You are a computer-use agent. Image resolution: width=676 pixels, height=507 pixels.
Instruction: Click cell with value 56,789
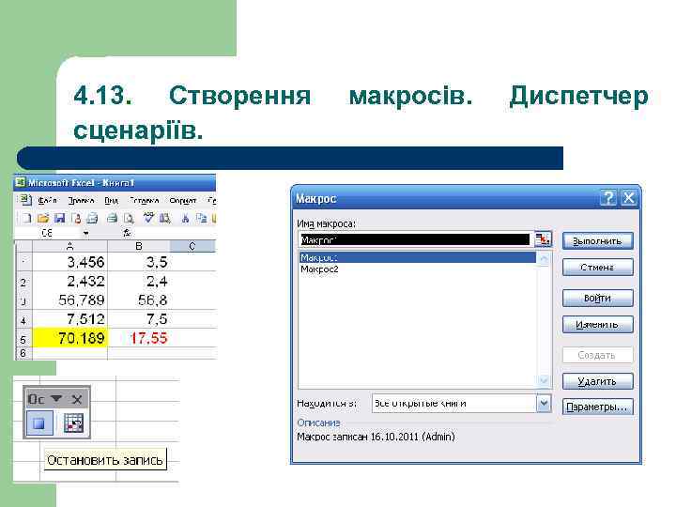pyautogui.click(x=69, y=300)
